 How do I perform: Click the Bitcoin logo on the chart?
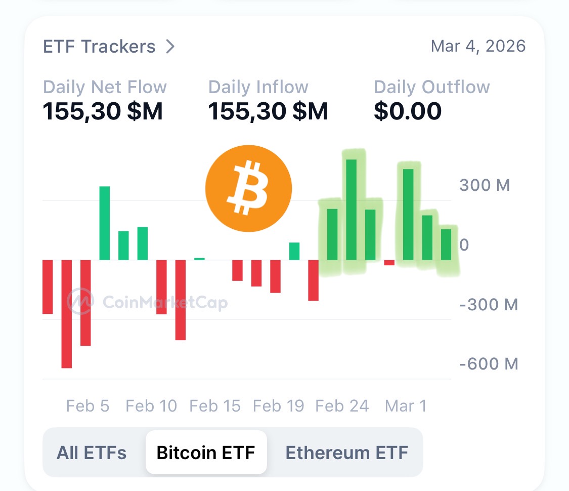click(x=248, y=188)
